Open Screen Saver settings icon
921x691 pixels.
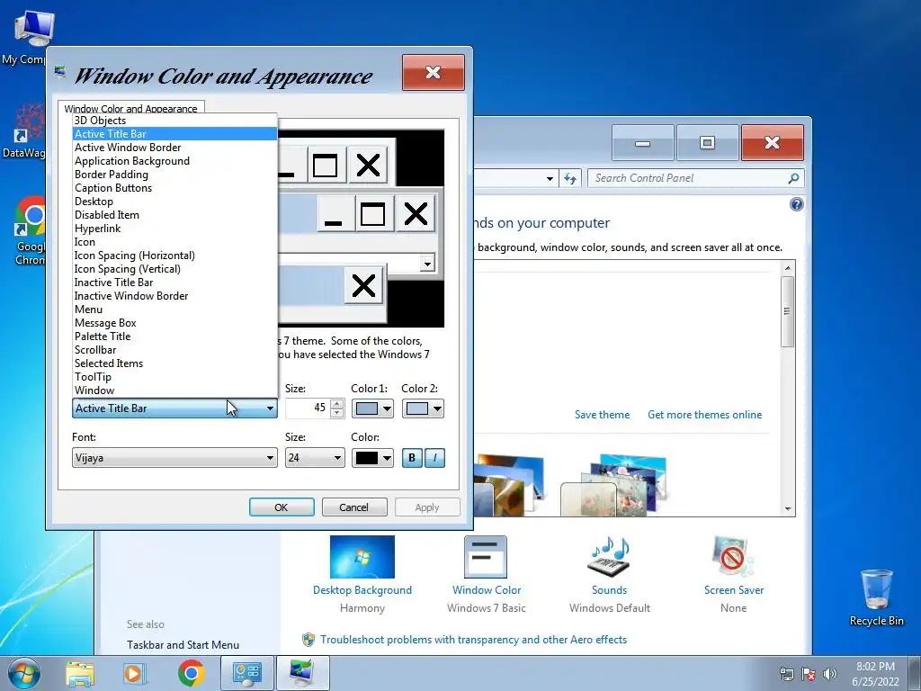(733, 556)
